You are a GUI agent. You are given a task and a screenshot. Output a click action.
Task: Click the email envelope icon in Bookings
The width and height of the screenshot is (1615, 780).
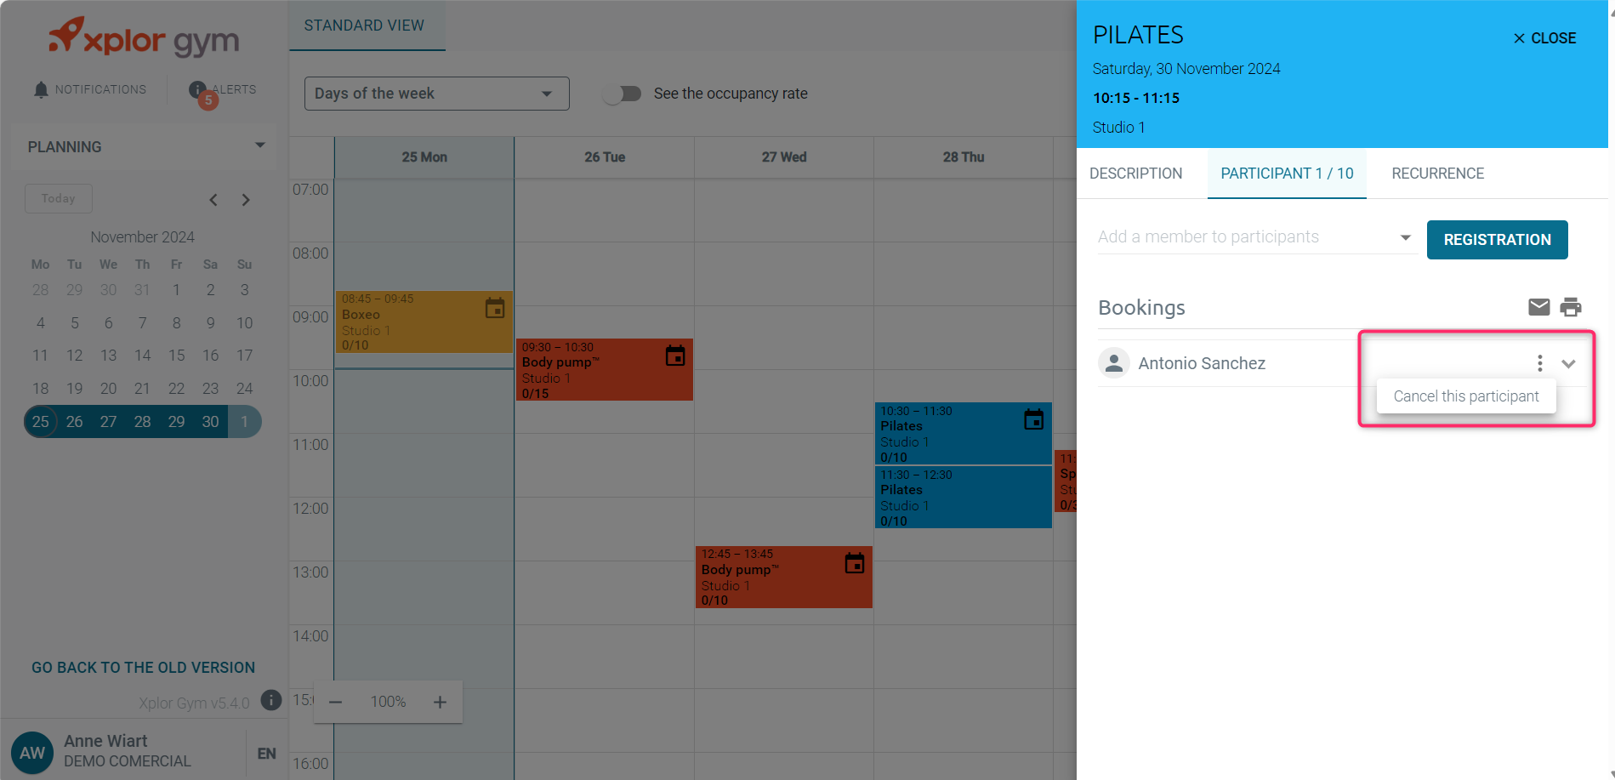1538,307
